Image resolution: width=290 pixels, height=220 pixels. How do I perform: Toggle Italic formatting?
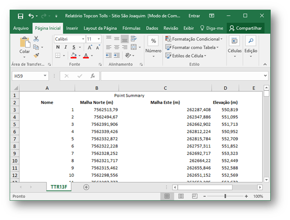[66, 47]
